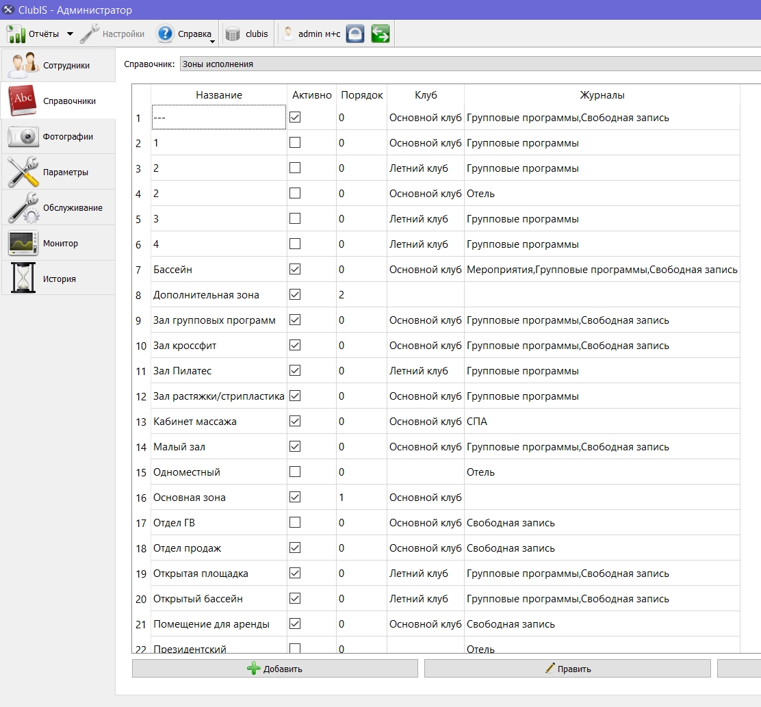Sort by the Журналы column header

pos(602,95)
